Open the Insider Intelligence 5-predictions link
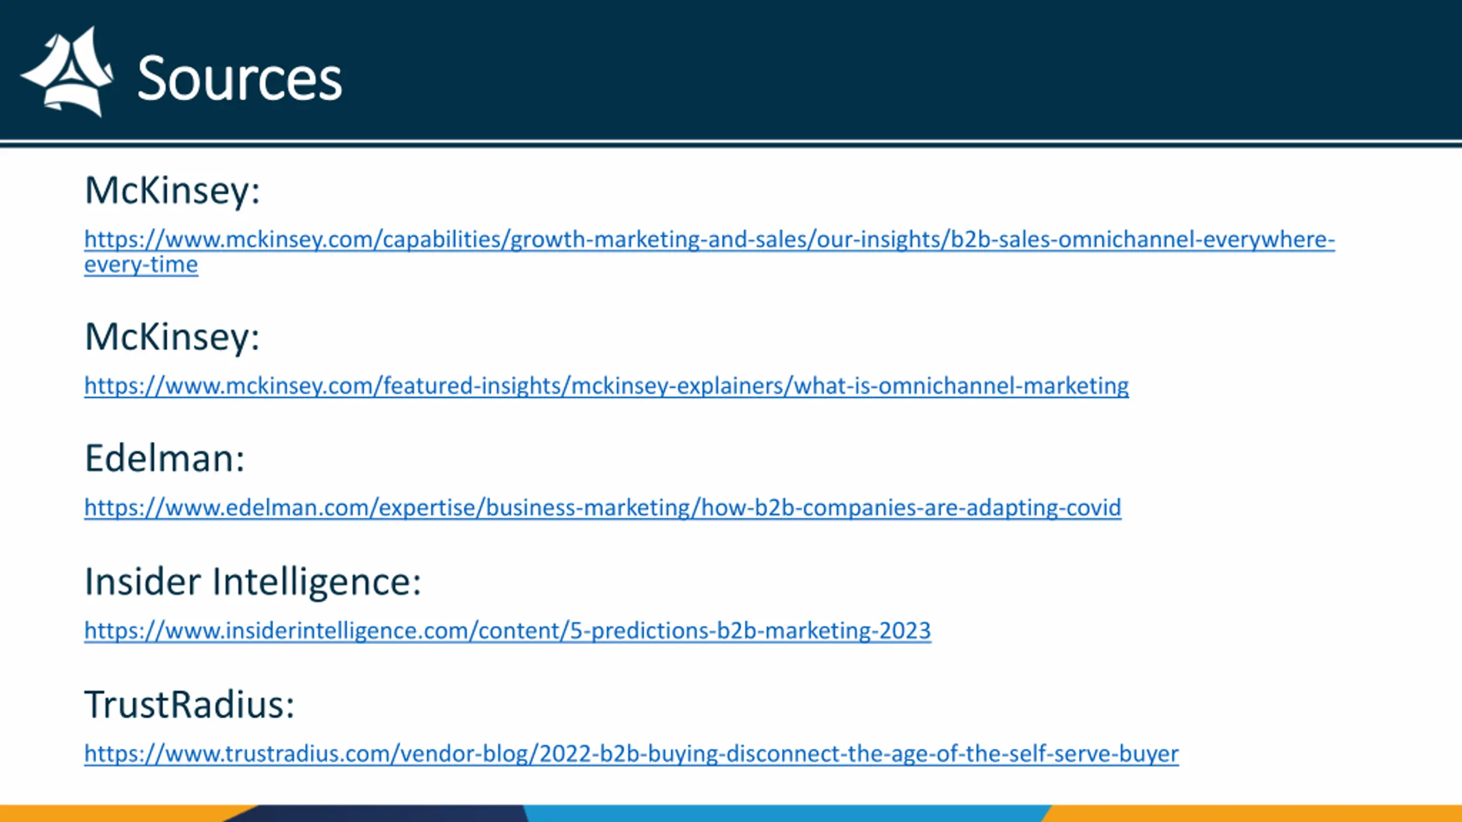Image resolution: width=1462 pixels, height=822 pixels. click(x=508, y=631)
